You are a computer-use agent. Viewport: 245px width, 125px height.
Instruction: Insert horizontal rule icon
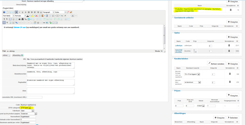[76, 16]
